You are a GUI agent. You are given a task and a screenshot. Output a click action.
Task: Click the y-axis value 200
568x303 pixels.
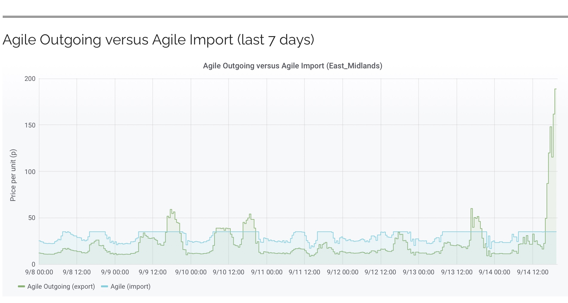click(30, 79)
